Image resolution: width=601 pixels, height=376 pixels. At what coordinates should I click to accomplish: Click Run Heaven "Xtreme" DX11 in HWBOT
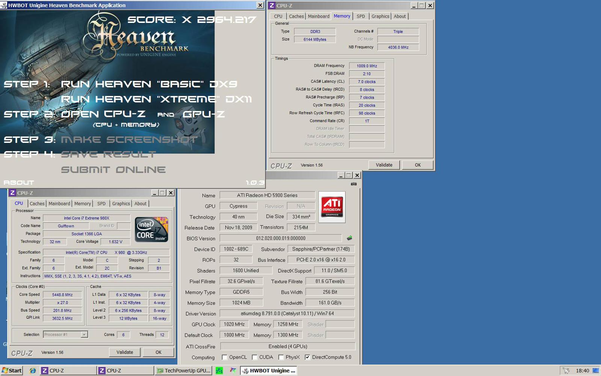[156, 99]
